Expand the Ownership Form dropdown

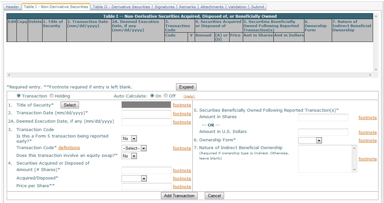pyautogui.click(x=310, y=140)
